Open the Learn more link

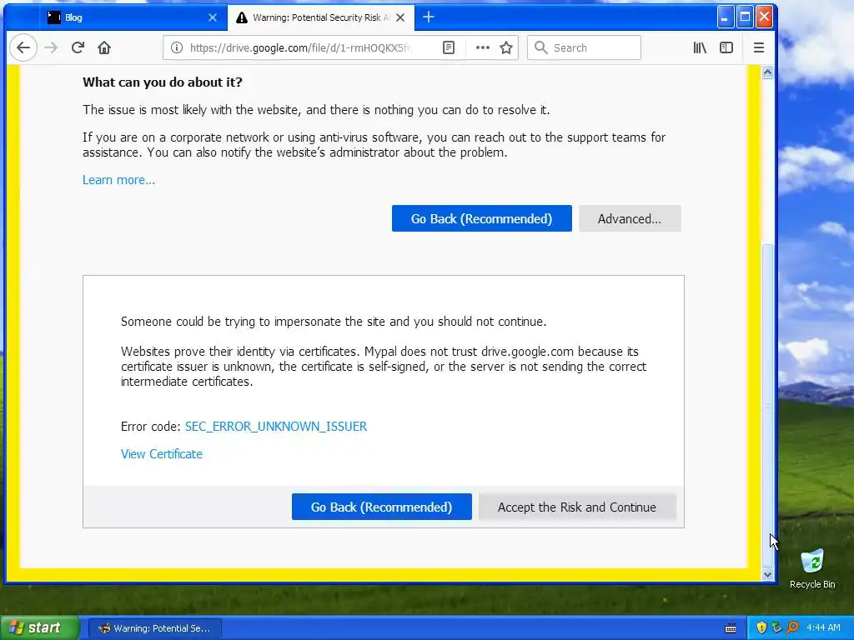point(118,180)
